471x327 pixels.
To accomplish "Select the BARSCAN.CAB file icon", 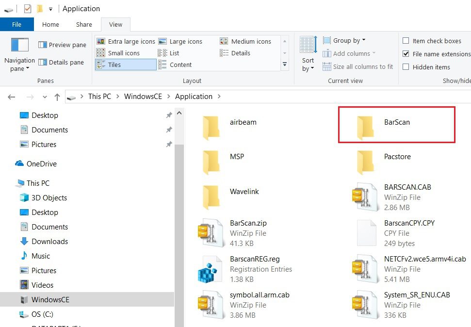I will click(365, 197).
